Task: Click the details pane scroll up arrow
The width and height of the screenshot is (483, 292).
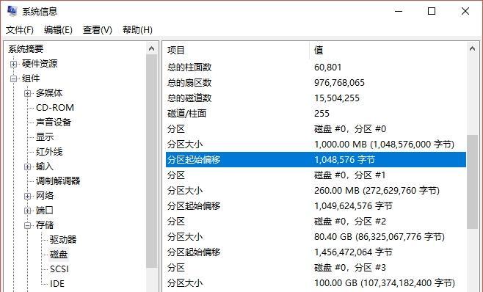Action: (x=472, y=48)
